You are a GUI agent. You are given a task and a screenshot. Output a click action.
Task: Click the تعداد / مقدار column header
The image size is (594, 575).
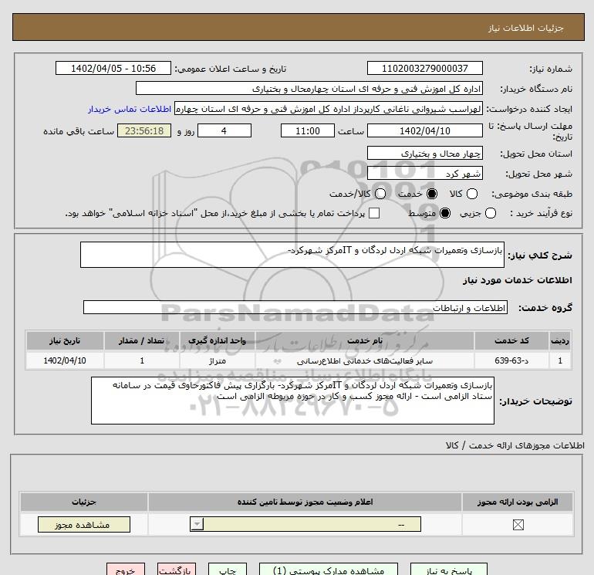click(x=142, y=340)
